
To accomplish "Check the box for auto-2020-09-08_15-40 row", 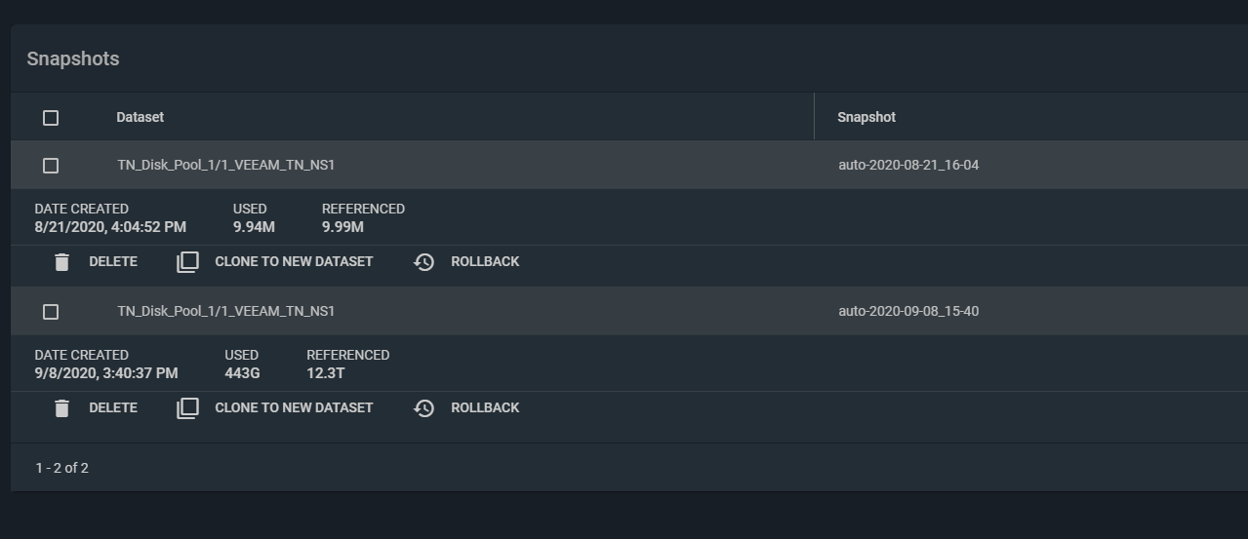I will point(51,312).
